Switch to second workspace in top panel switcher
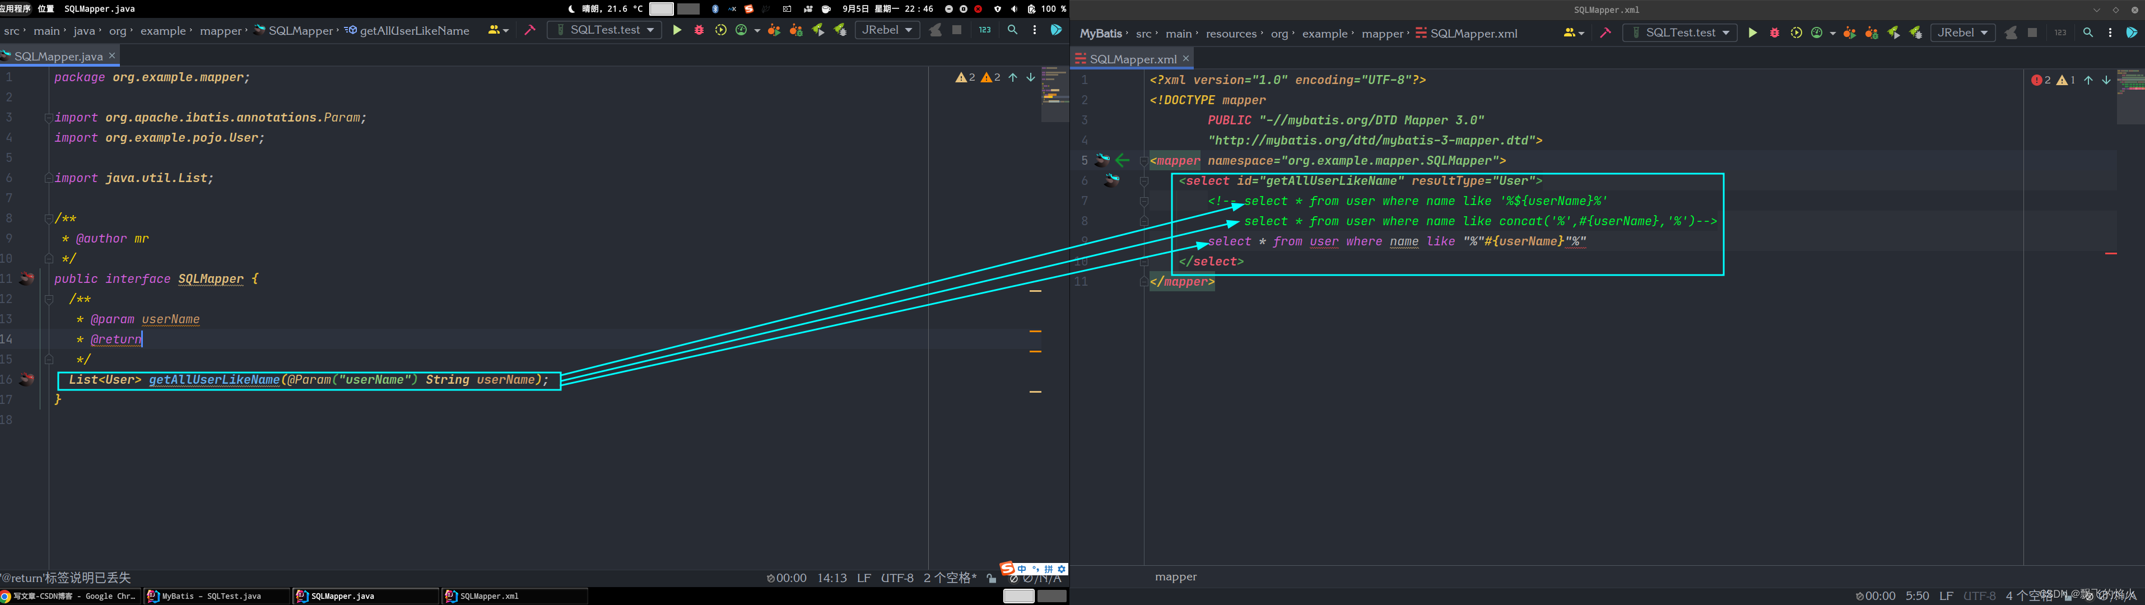2145x605 pixels. [688, 8]
